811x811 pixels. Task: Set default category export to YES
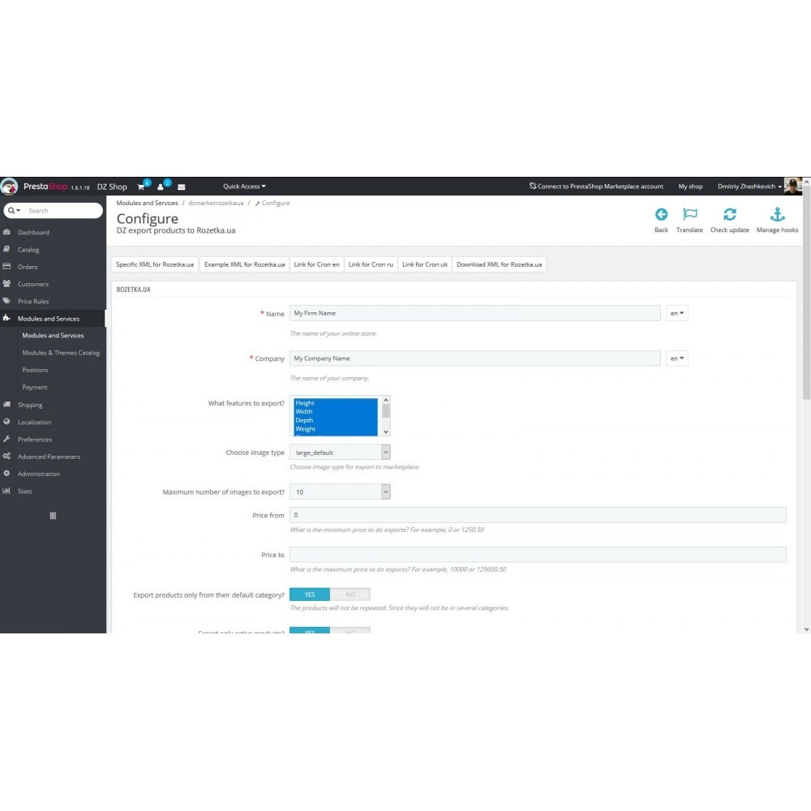pos(309,594)
